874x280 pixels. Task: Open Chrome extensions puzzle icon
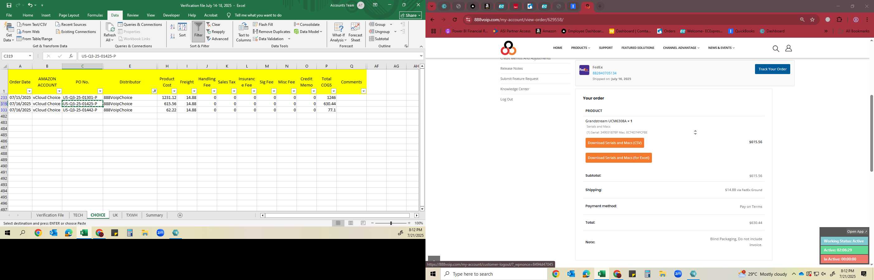coord(839,20)
